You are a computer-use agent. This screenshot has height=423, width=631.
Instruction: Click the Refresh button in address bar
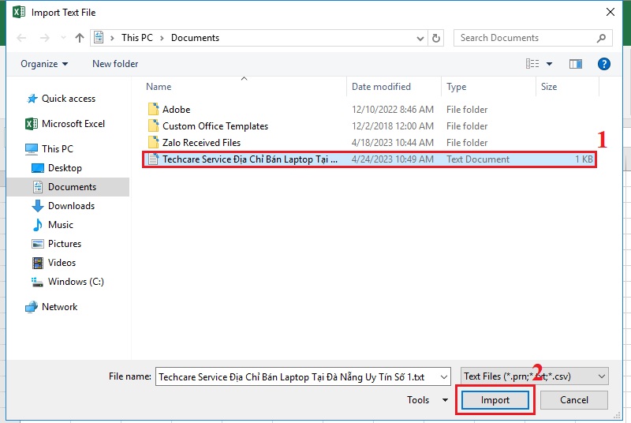[437, 38]
